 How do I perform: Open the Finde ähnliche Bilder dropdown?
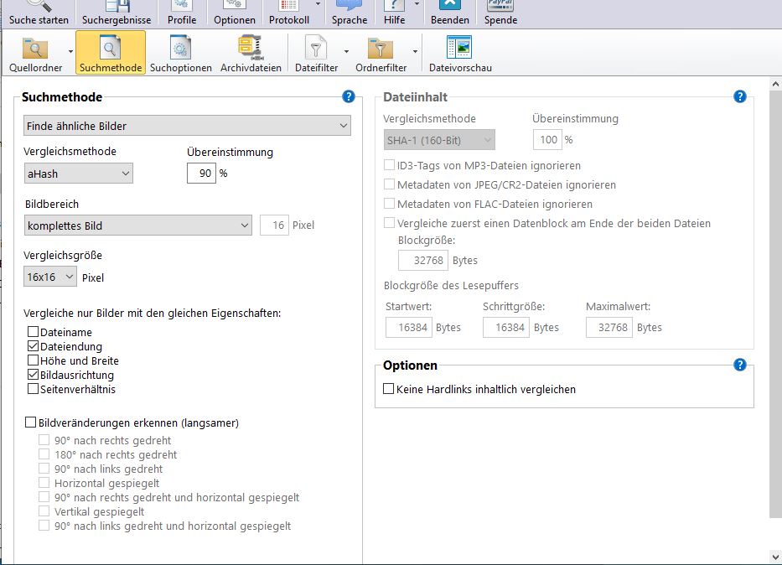[186, 126]
